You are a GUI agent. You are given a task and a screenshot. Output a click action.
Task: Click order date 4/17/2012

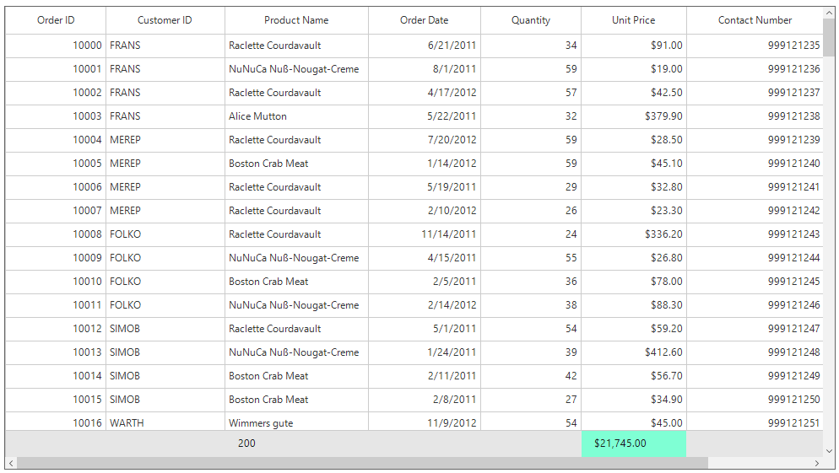point(425,93)
